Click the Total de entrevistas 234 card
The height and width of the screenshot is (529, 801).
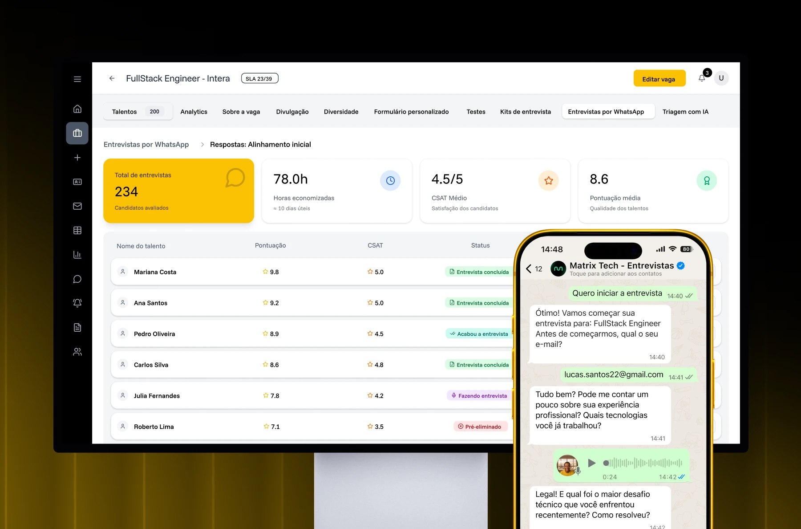click(178, 191)
